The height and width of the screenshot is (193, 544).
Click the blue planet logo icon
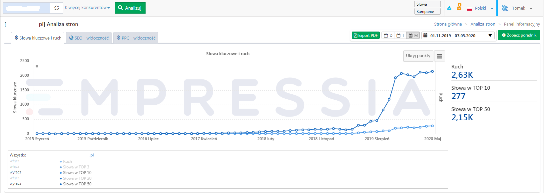click(505, 8)
